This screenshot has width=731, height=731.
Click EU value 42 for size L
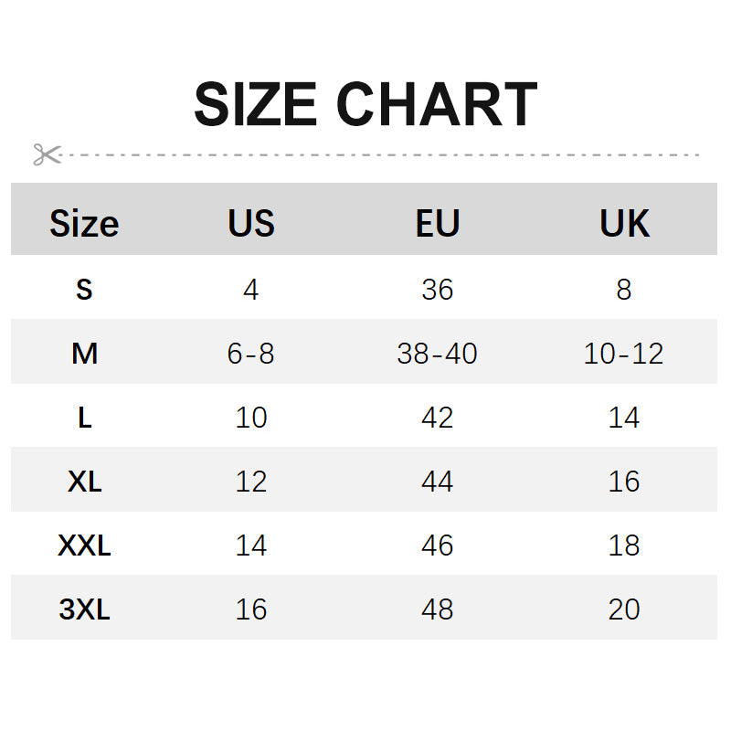click(x=438, y=418)
